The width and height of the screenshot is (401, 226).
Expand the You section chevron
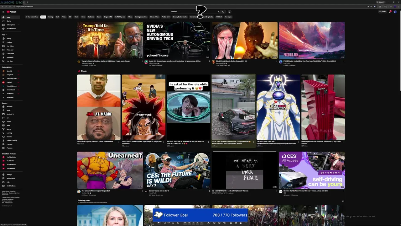coord(6,35)
